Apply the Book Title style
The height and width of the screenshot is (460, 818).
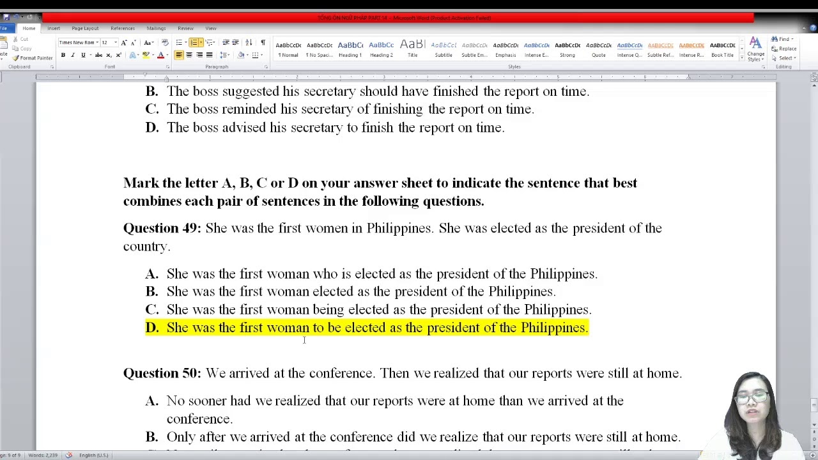click(x=722, y=50)
